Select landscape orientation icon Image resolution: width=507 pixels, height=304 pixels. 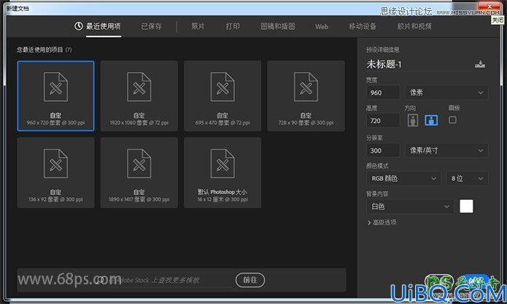click(x=431, y=120)
